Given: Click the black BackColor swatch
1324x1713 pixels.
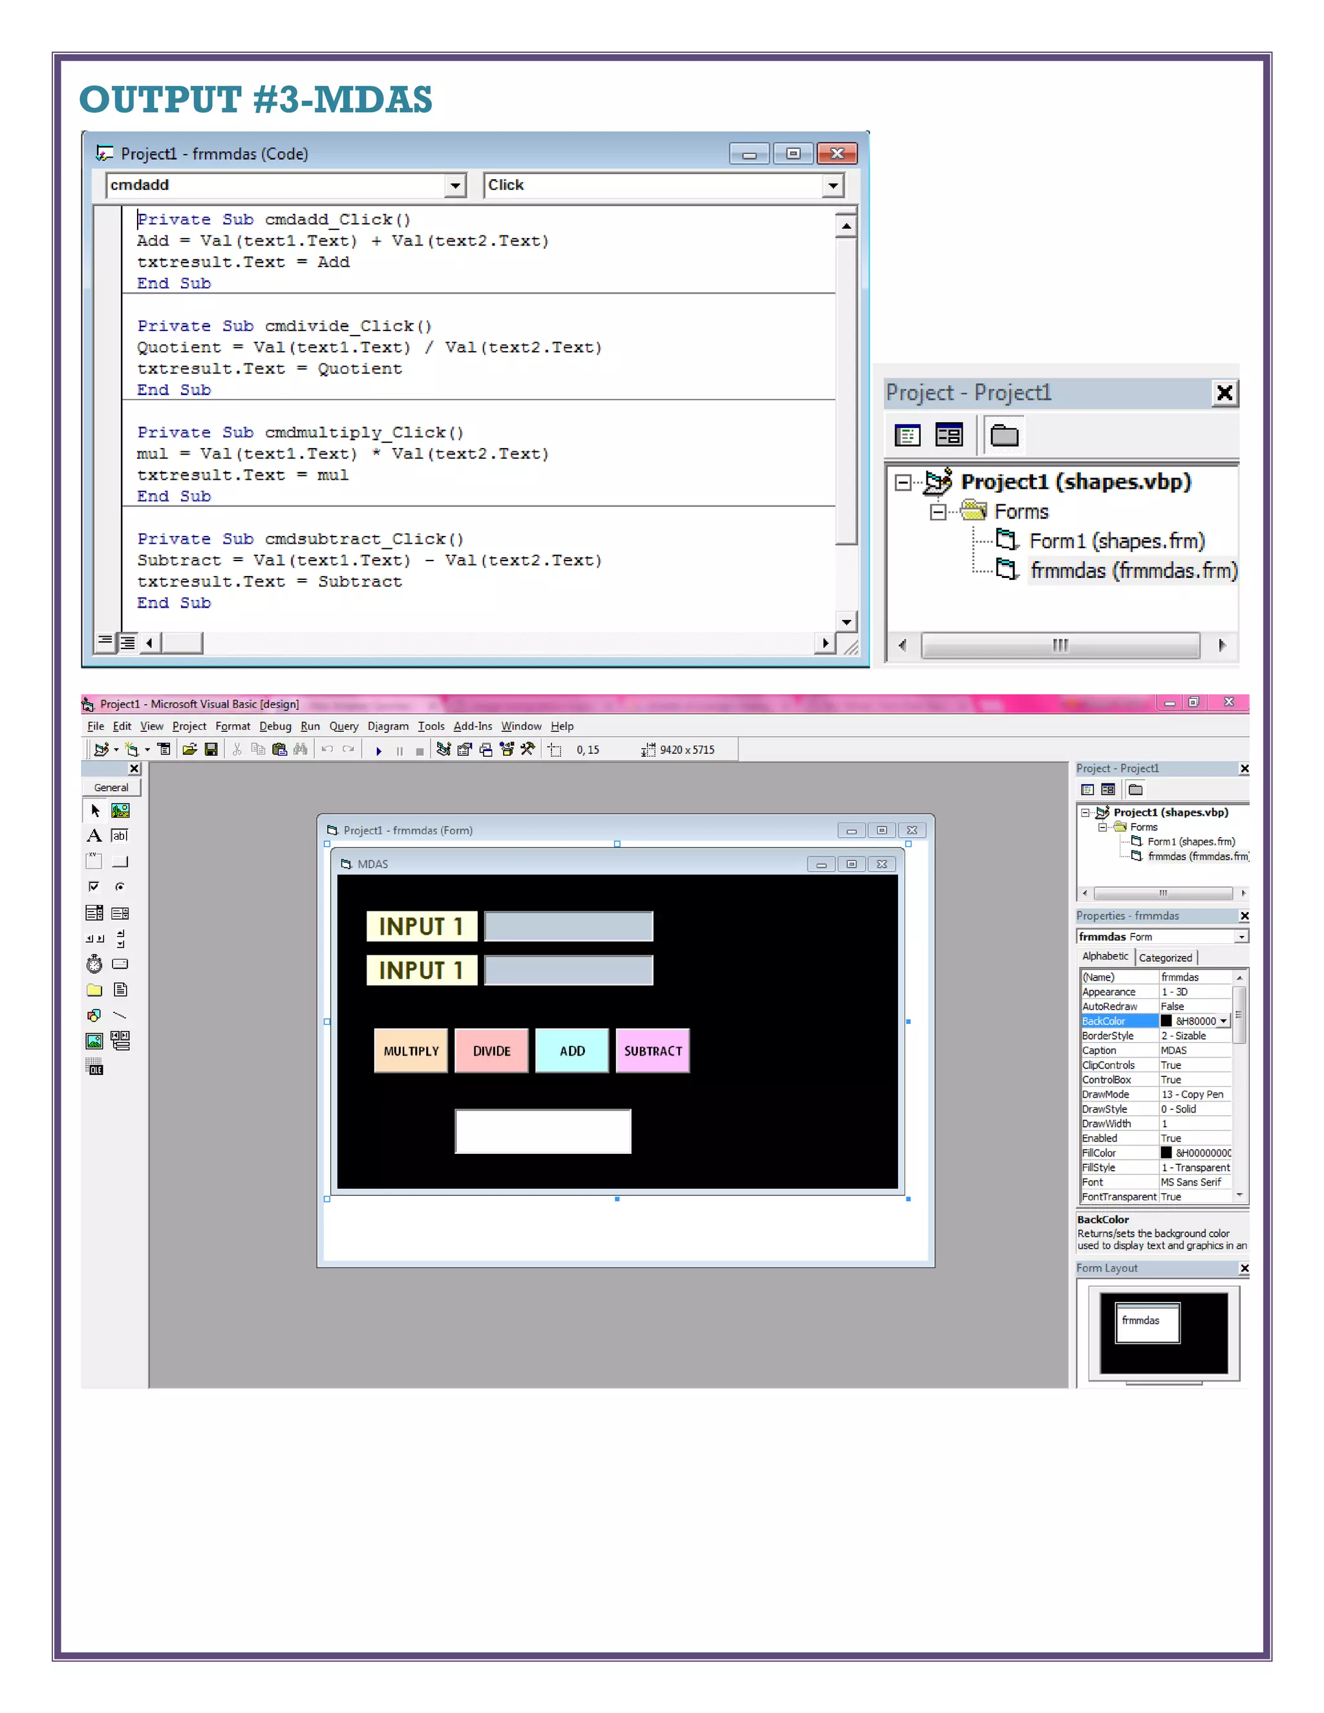Looking at the screenshot, I should point(1166,1021).
